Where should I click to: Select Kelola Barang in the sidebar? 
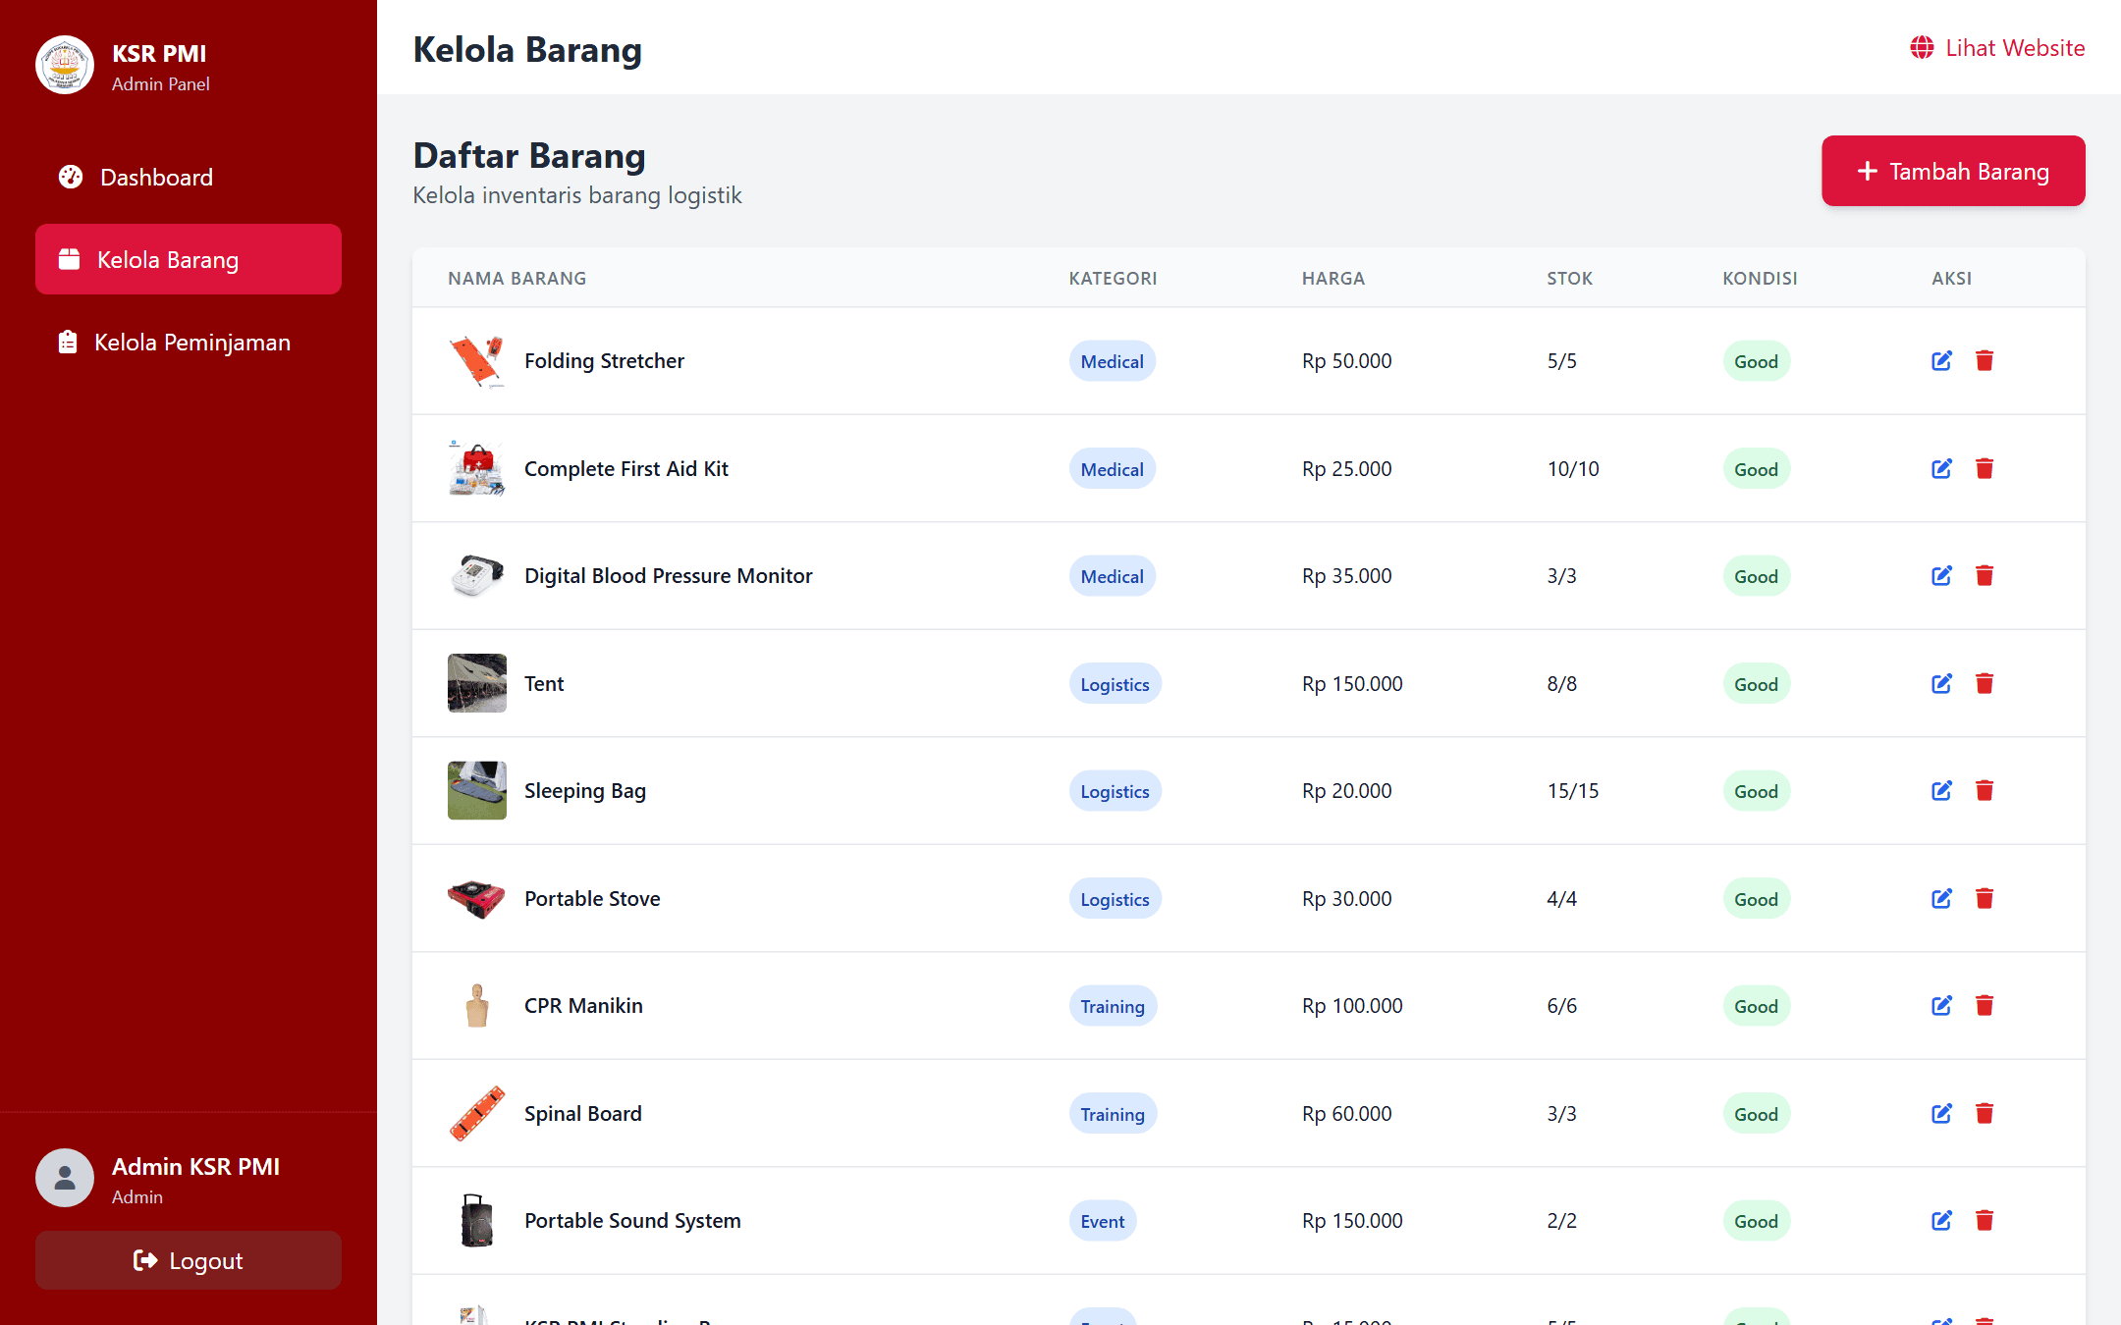coord(189,259)
